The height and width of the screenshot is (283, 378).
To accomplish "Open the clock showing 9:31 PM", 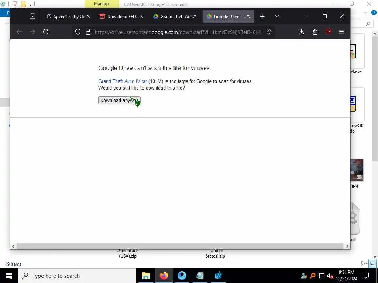I will (x=347, y=276).
